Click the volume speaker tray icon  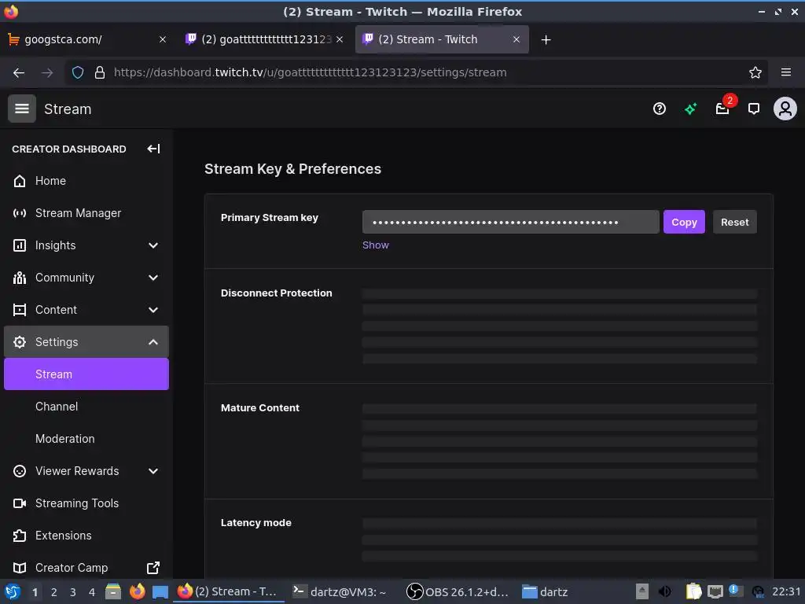pyautogui.click(x=664, y=591)
